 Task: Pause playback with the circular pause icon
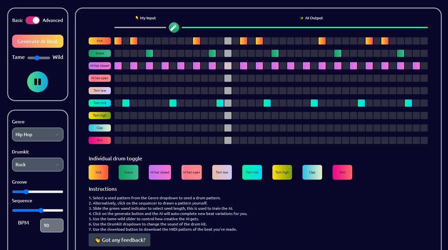pos(37,82)
